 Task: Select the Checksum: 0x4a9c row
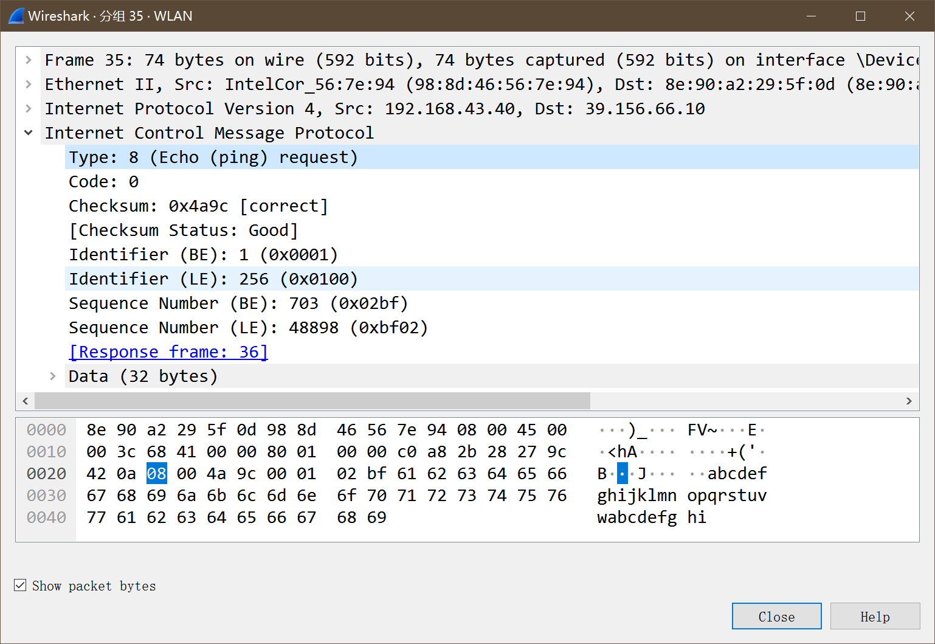point(492,206)
